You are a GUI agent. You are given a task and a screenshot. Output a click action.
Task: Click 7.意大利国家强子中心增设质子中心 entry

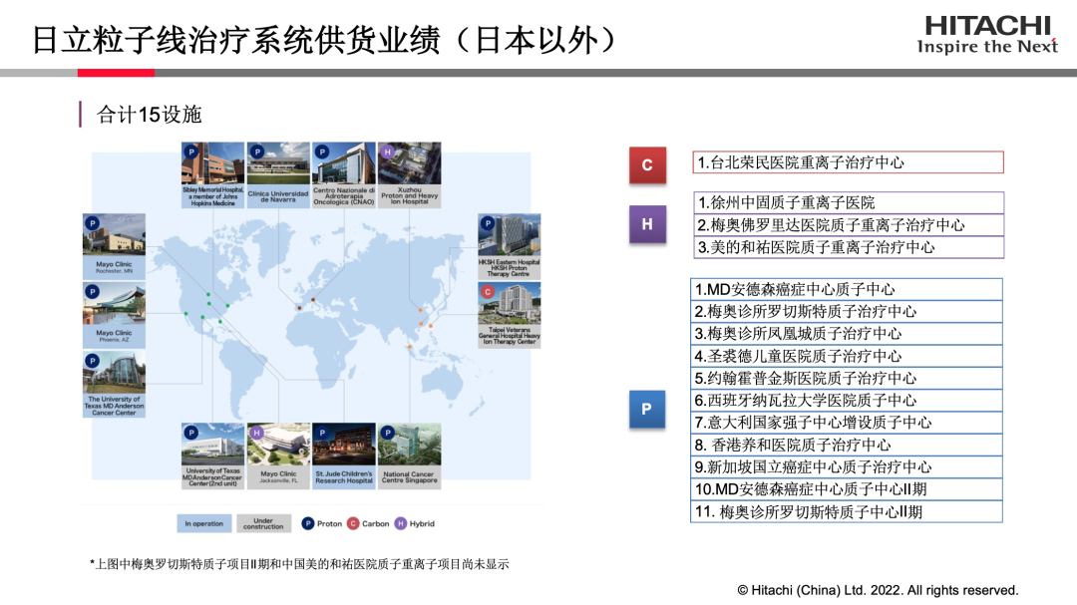point(847,423)
